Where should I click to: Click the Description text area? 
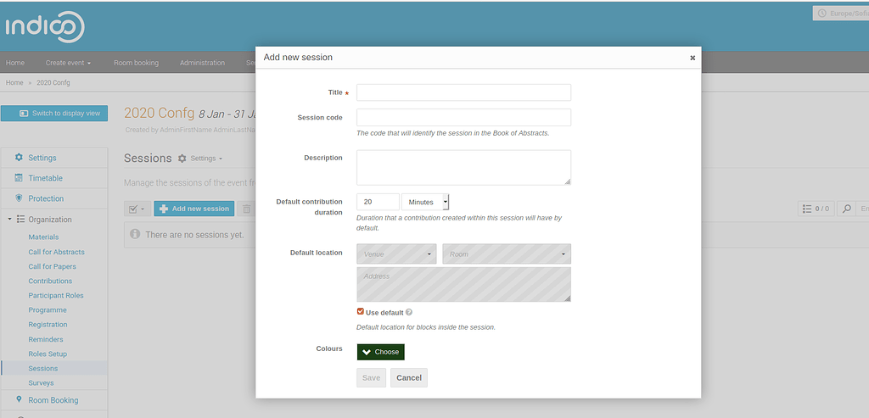click(463, 167)
